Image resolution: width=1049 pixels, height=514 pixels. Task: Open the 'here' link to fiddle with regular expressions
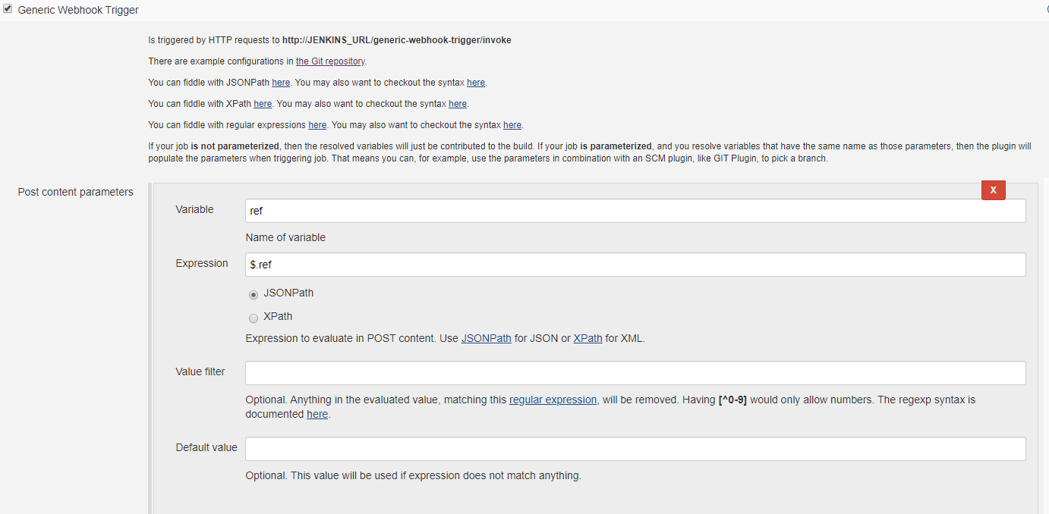(x=317, y=125)
